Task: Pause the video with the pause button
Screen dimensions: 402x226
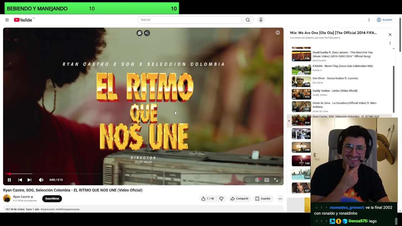Action: coord(9,180)
